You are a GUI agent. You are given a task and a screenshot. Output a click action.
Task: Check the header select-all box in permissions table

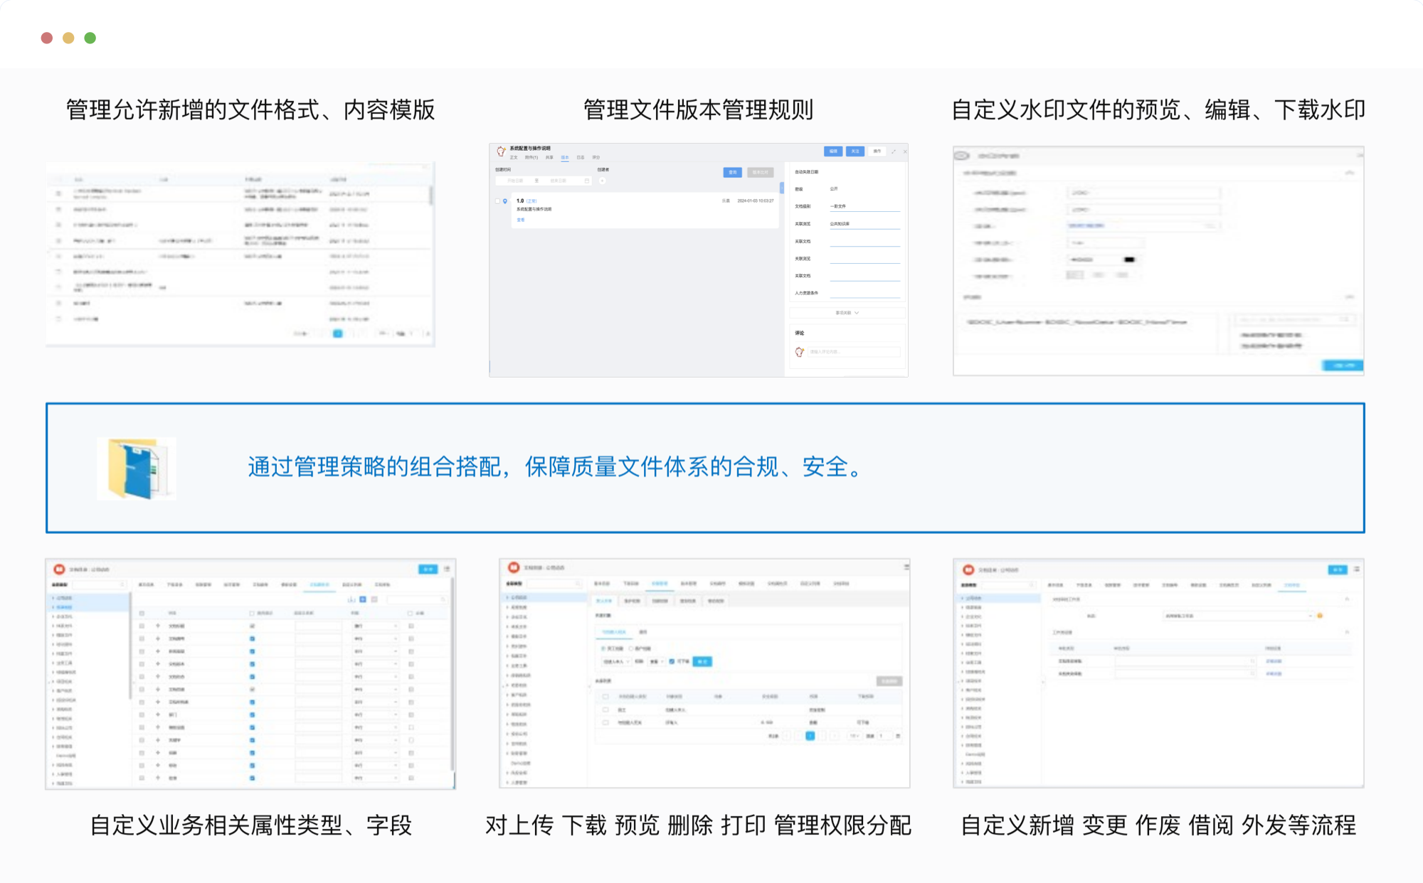(x=605, y=697)
